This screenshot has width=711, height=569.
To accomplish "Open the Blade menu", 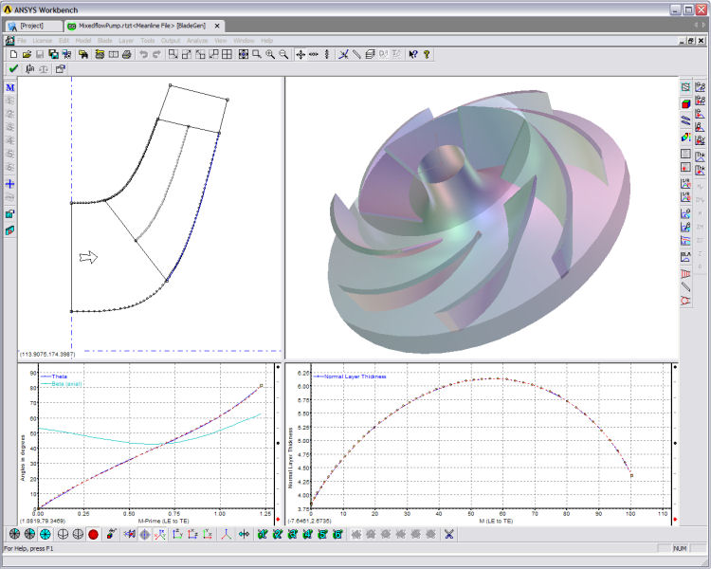I will tap(104, 41).
